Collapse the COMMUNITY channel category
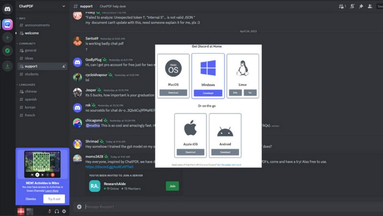383x216 pixels. click(27, 43)
